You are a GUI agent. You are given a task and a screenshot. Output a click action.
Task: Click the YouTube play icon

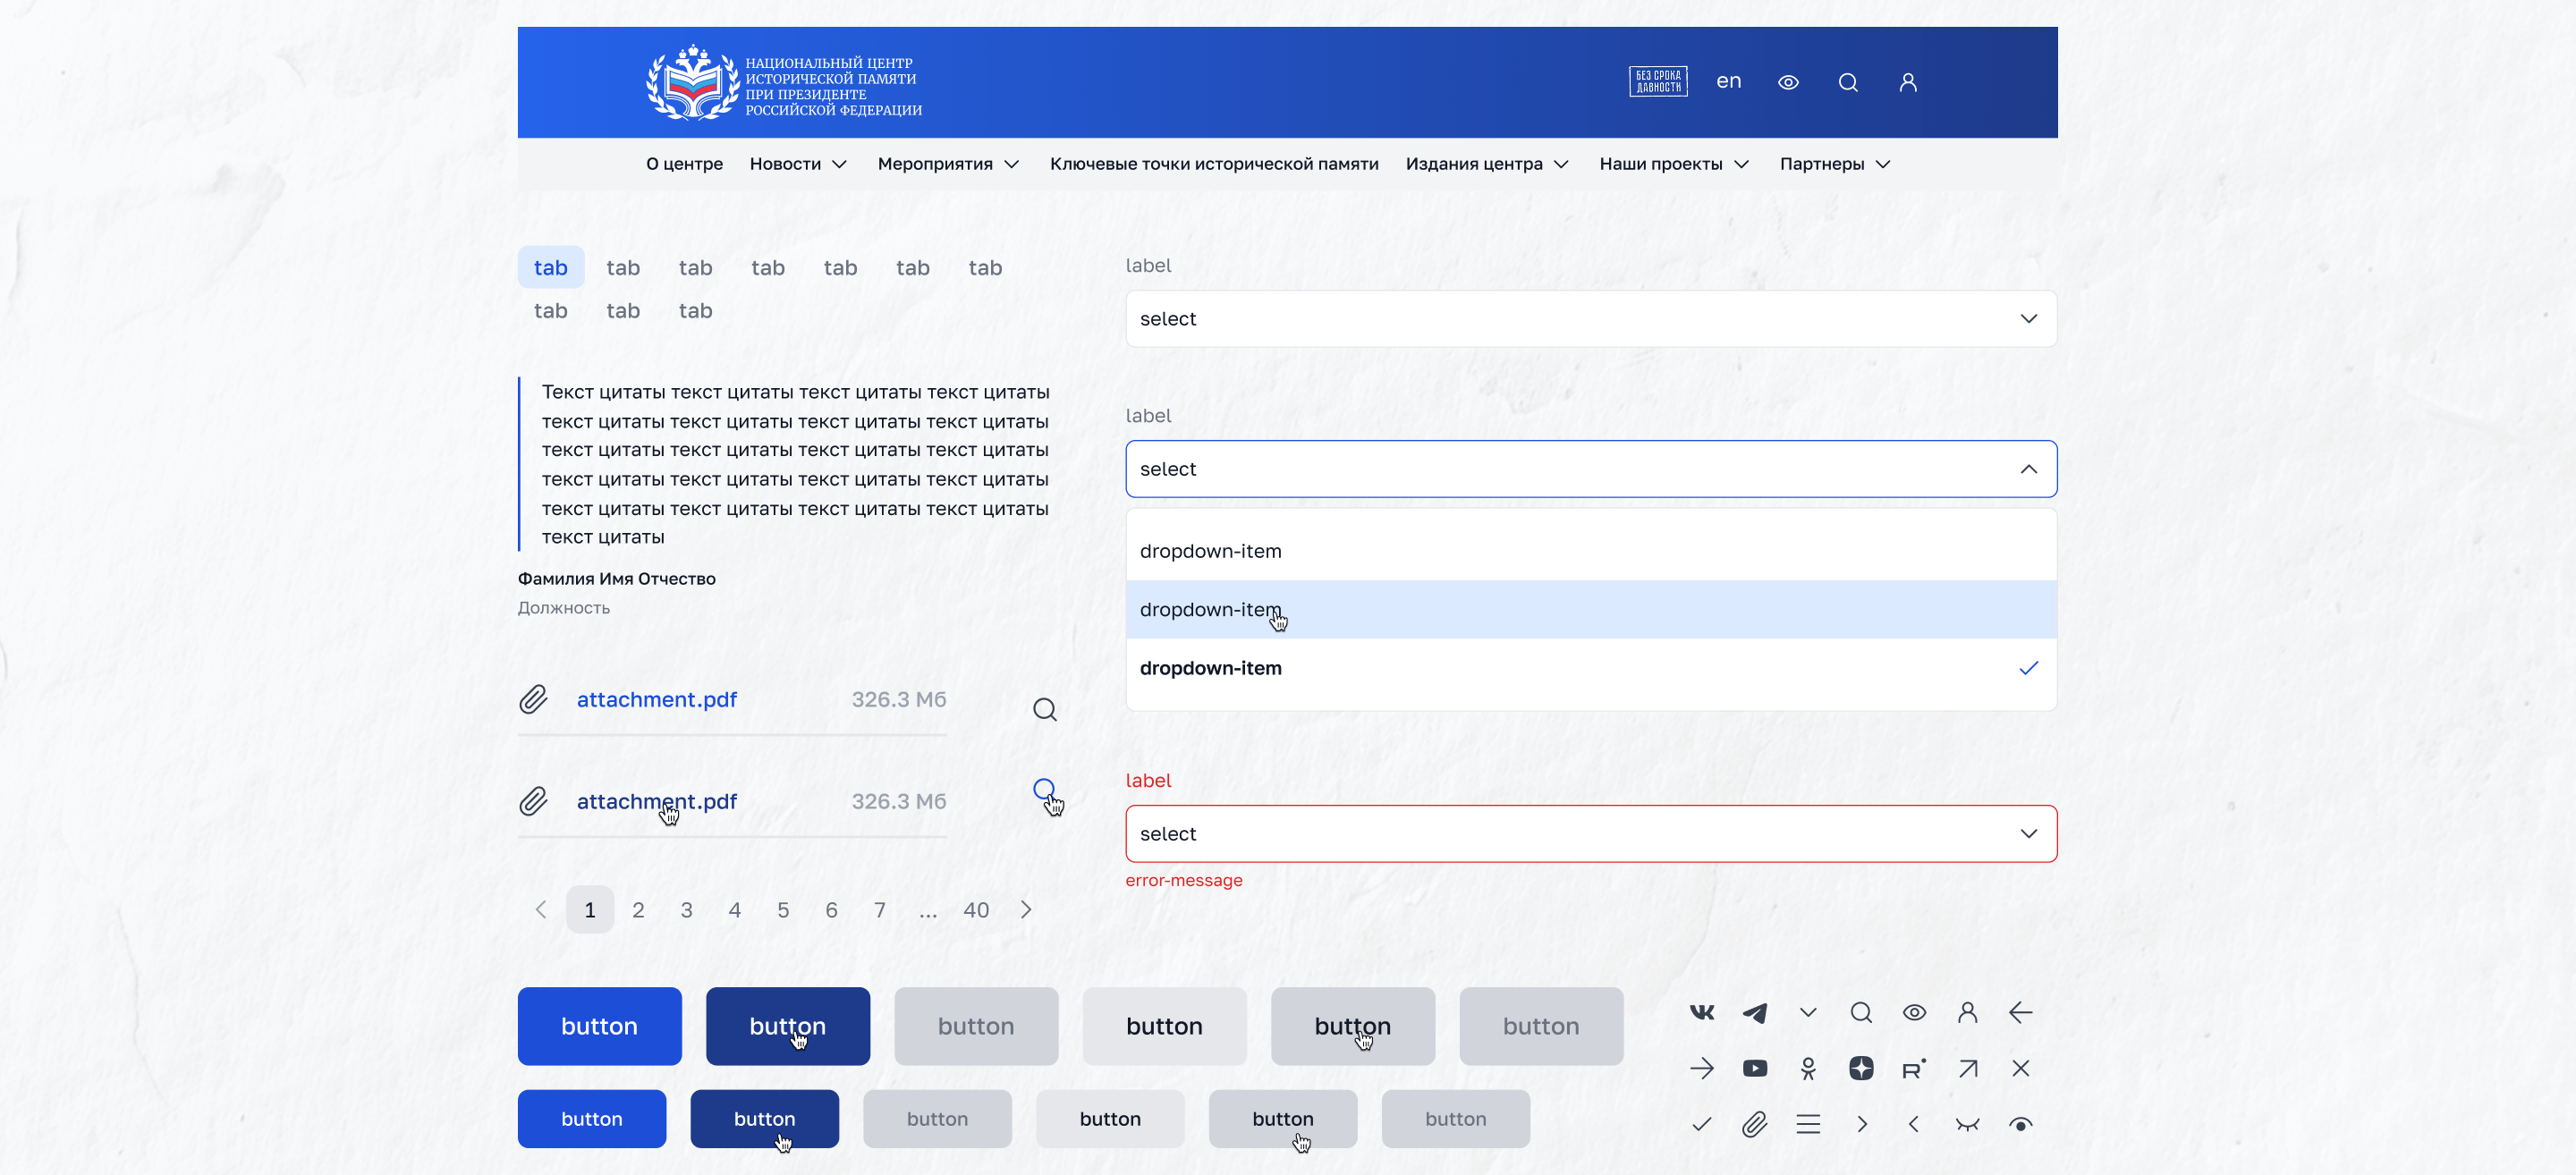point(1754,1068)
